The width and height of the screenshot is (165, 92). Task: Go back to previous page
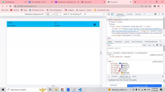[3, 6]
